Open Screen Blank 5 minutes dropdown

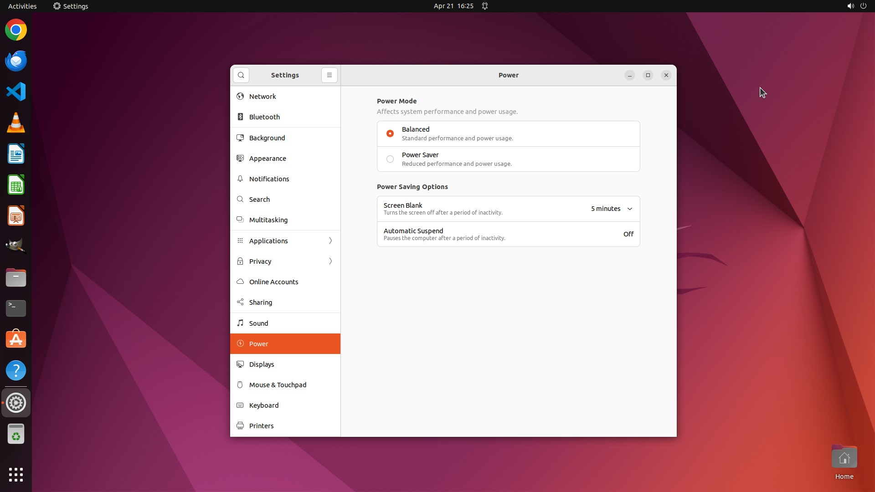click(612, 209)
